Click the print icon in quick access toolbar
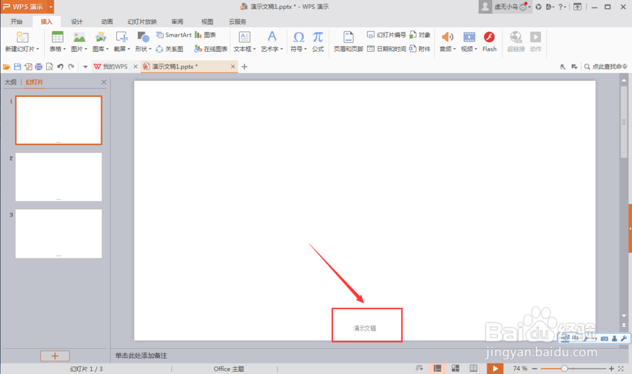The height and width of the screenshot is (374, 632). coord(39,66)
